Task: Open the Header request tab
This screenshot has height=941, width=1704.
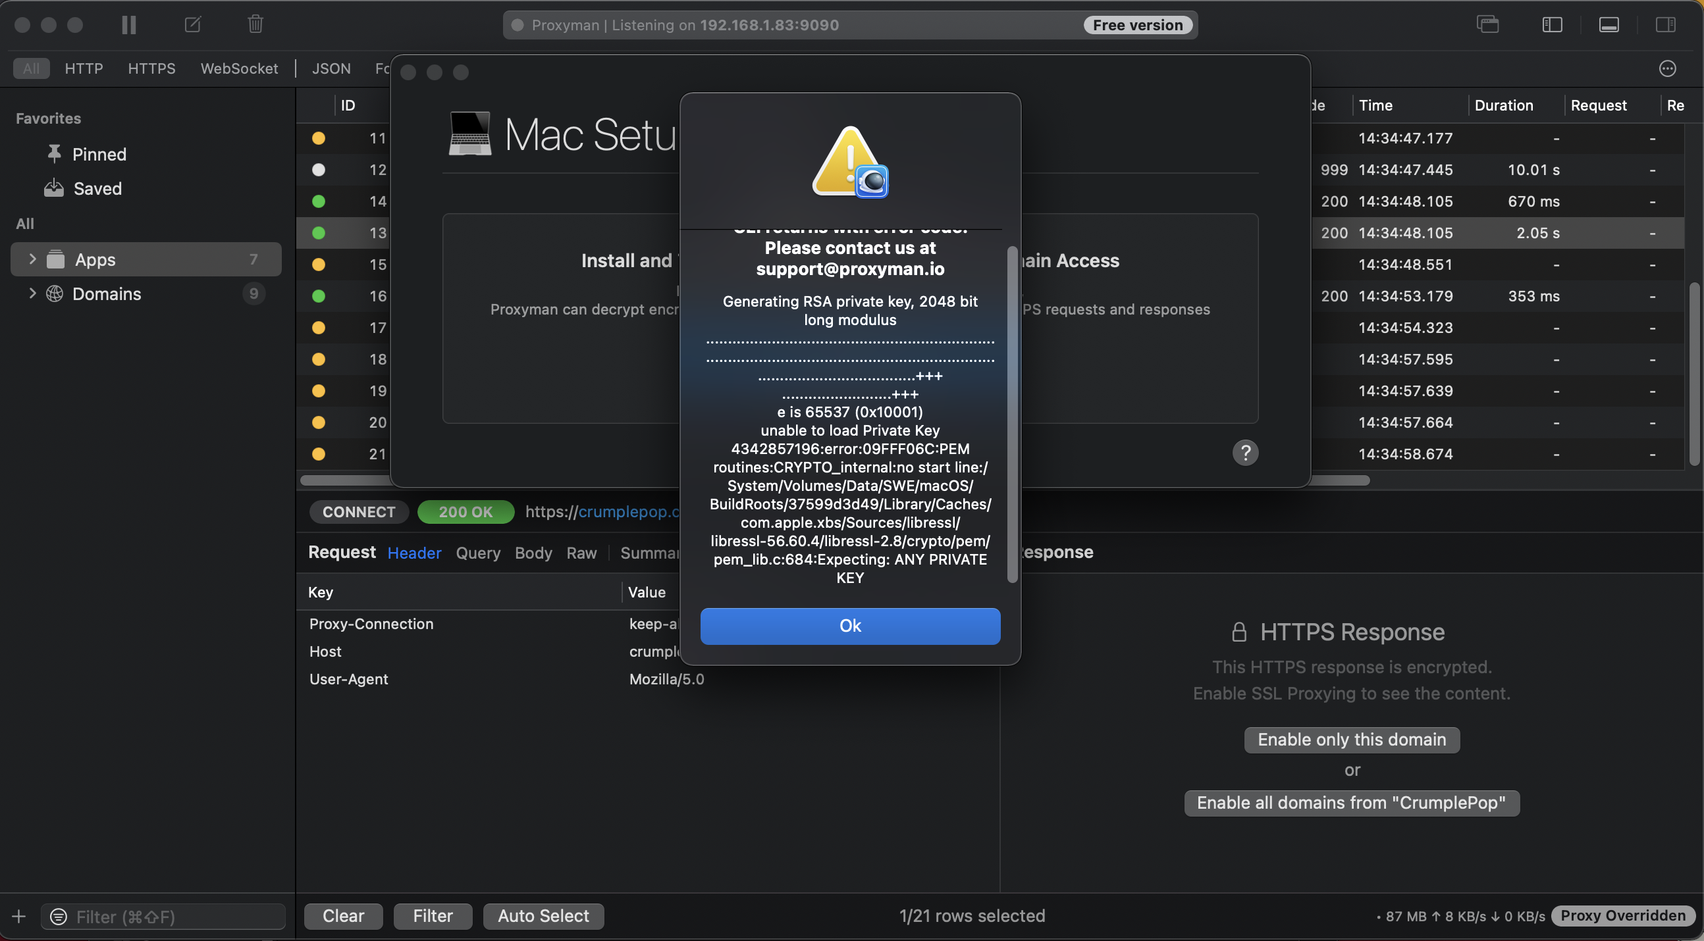Action: click(414, 553)
